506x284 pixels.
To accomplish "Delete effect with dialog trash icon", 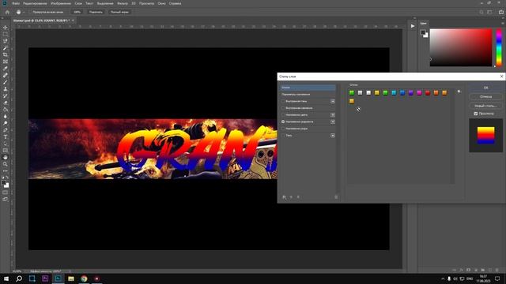I will pyautogui.click(x=336, y=197).
